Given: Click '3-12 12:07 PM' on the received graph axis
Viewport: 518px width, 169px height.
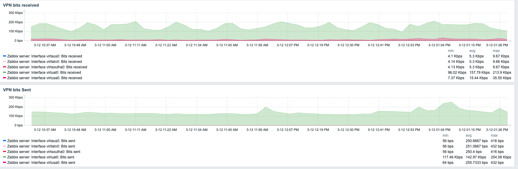Looking at the screenshot, I should click(x=288, y=45).
